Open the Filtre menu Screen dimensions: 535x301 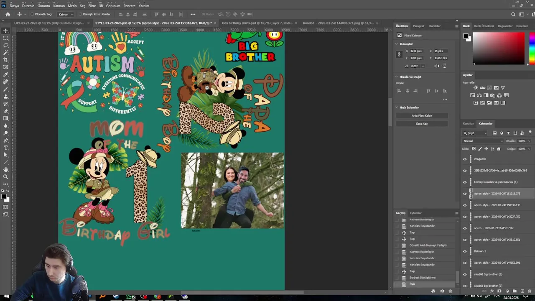point(92,6)
